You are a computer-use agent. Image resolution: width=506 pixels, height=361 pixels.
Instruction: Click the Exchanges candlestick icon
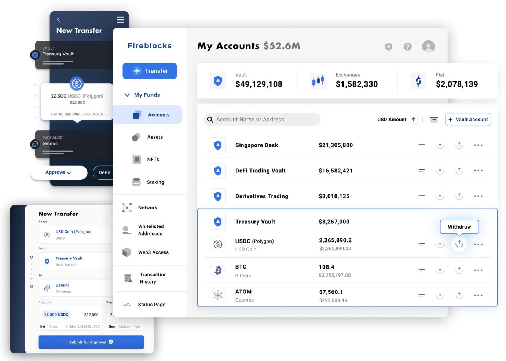pos(318,81)
